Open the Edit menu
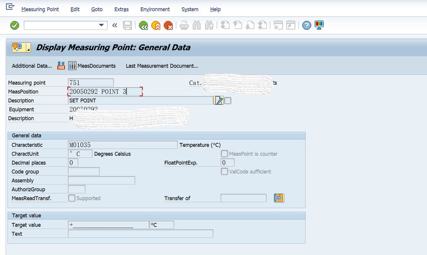Viewport: 427px width, 255px height. pyautogui.click(x=75, y=9)
